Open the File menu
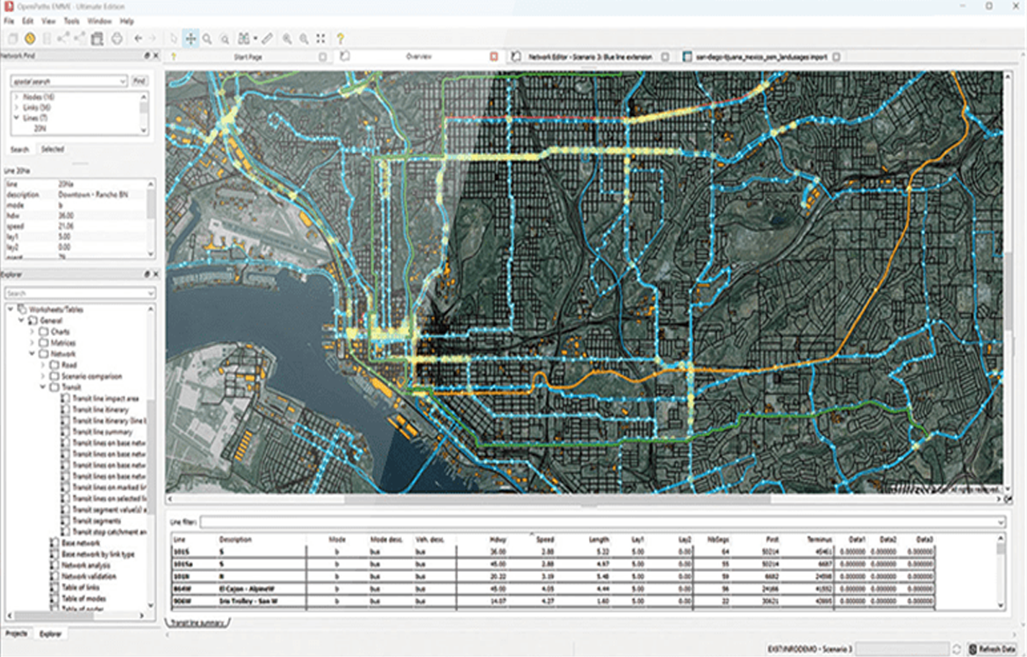This screenshot has width=1027, height=657. 9,21
